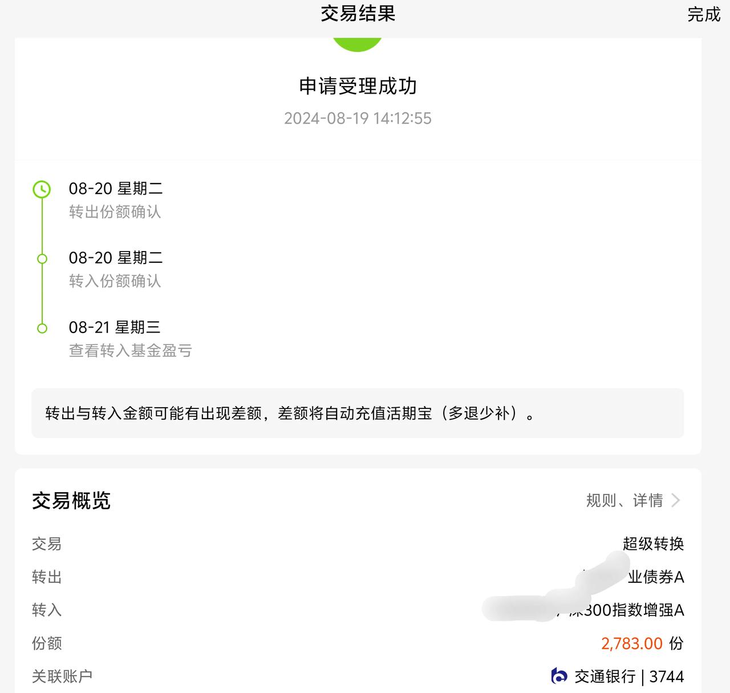This screenshot has height=693, width=730.
Task: Tap the 转出 fund name 业债券A
Action: (656, 577)
